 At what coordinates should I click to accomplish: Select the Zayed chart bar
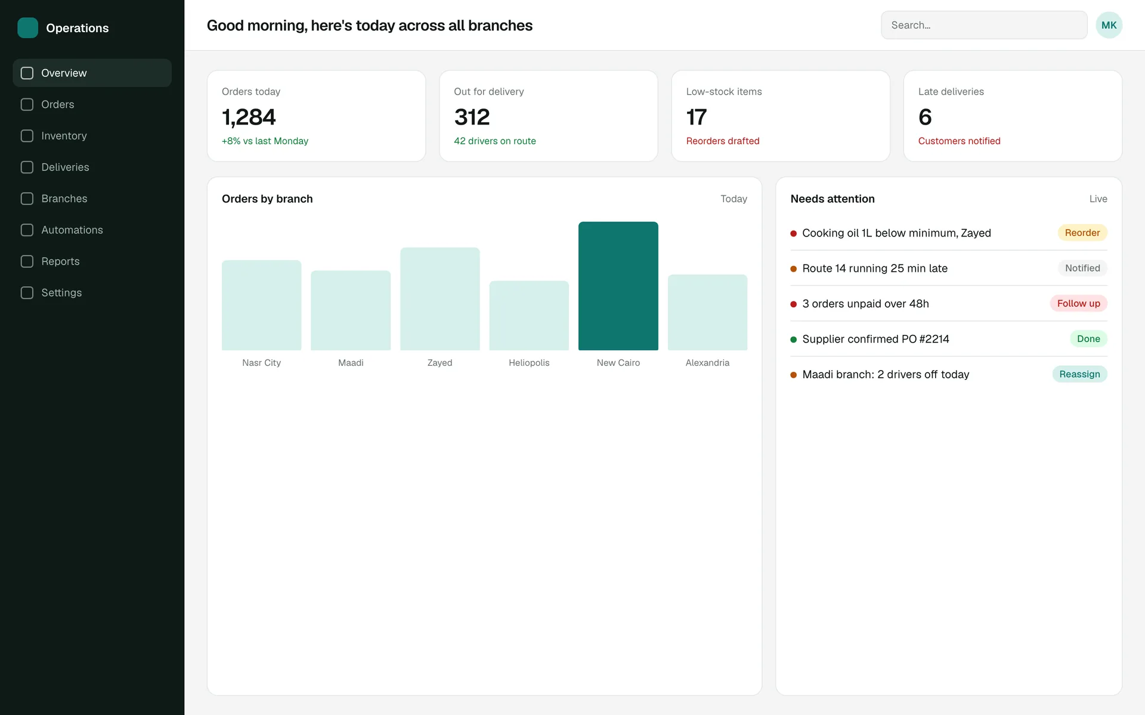440,299
